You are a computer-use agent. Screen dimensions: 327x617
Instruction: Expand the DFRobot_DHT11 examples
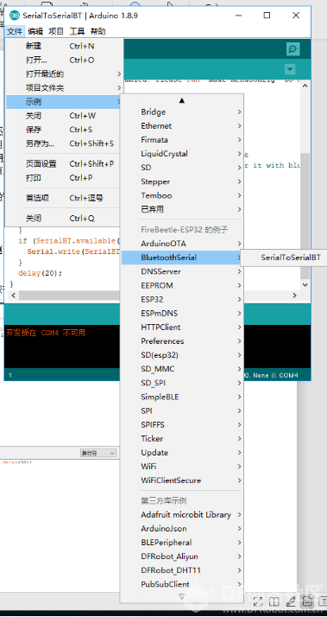click(182, 570)
